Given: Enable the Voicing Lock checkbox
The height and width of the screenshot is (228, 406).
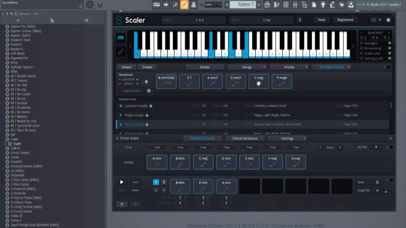Looking at the screenshot, I should (x=362, y=58).
